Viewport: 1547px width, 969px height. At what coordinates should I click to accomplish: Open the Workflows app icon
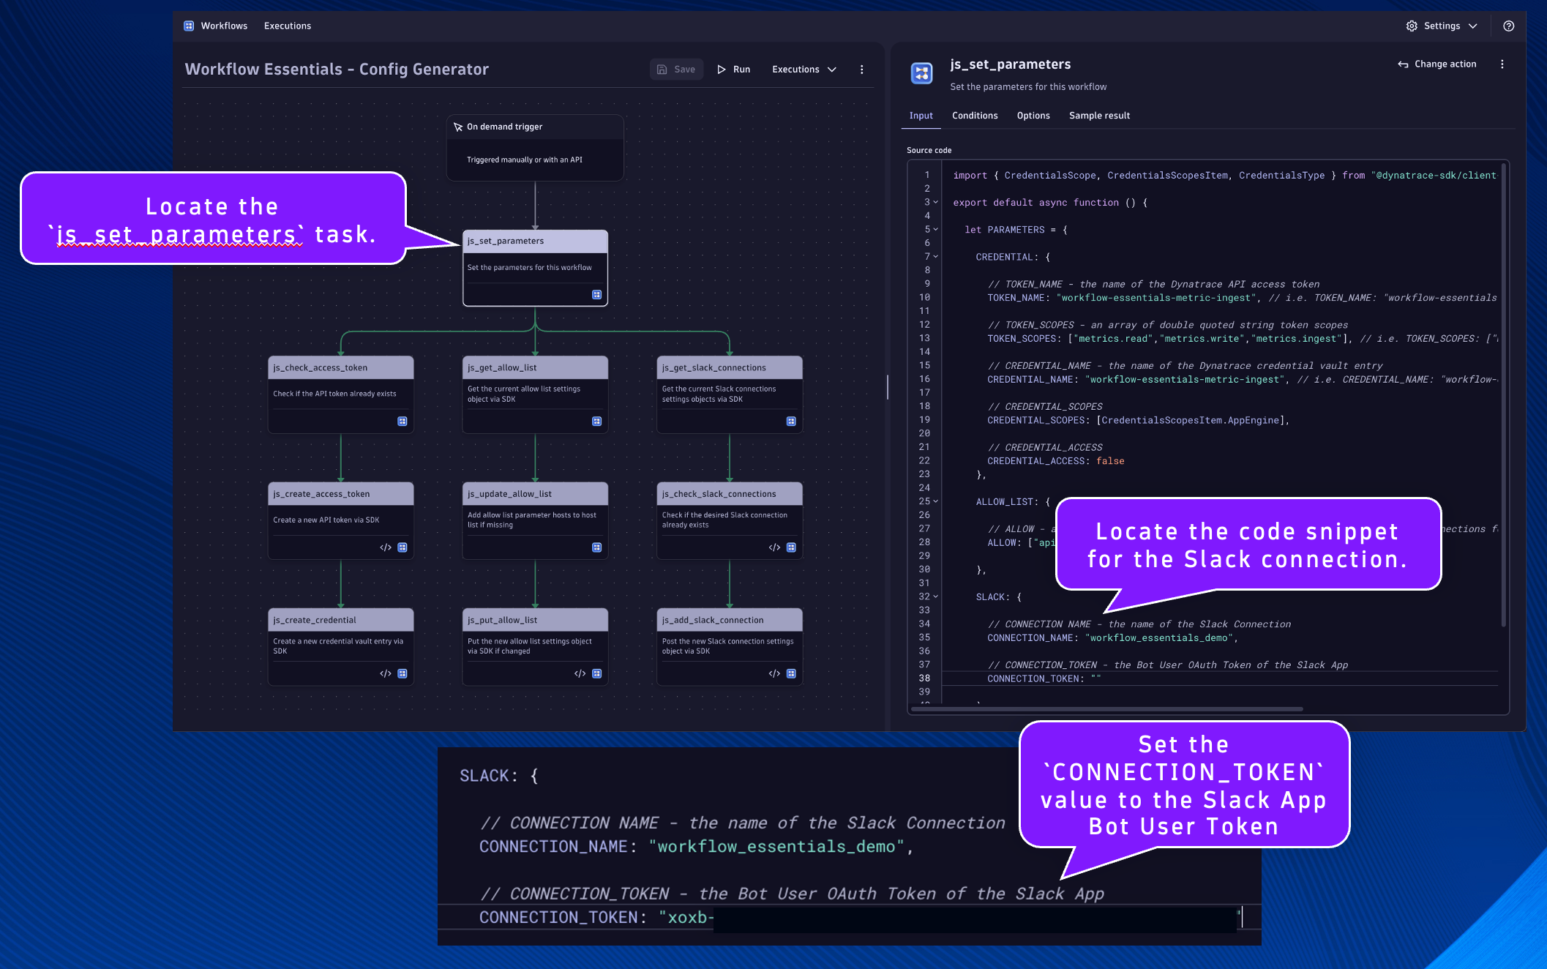coord(189,26)
